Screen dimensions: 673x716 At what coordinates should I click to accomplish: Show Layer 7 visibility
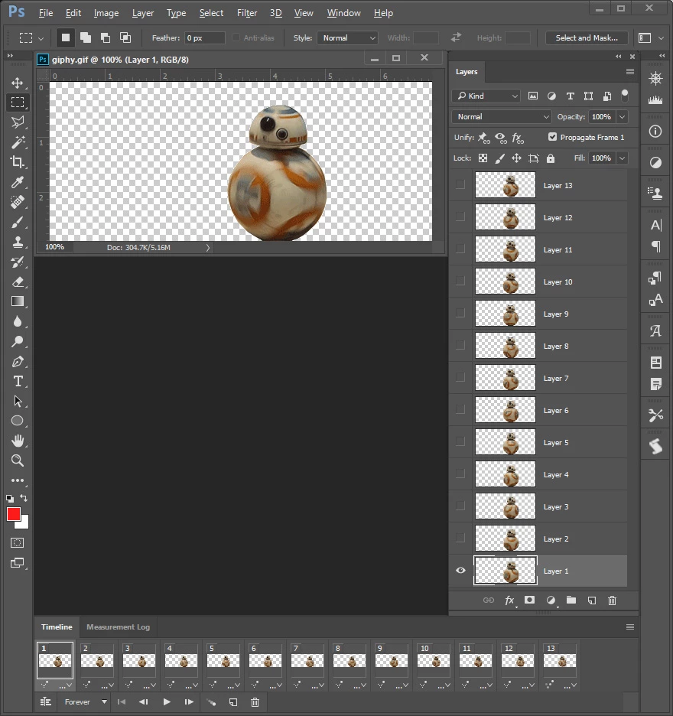tap(460, 377)
